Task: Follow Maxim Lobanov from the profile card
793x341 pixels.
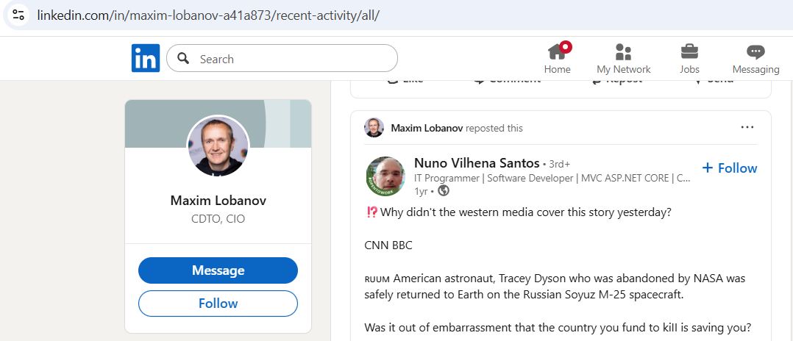Action: [x=218, y=303]
